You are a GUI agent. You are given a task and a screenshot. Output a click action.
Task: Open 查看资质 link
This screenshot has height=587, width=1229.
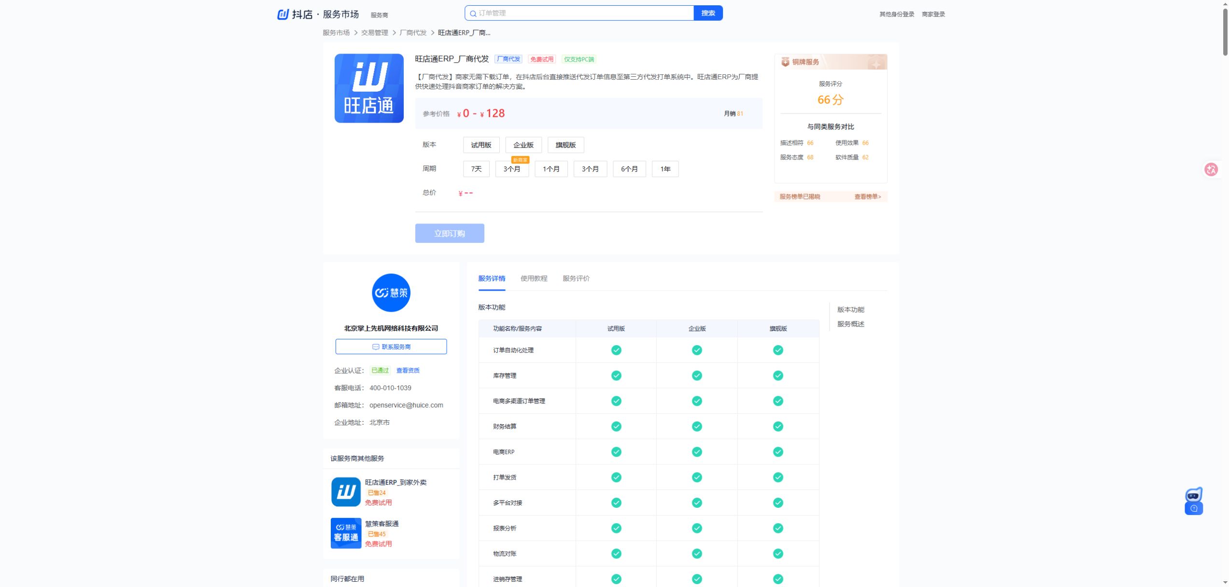[408, 371]
